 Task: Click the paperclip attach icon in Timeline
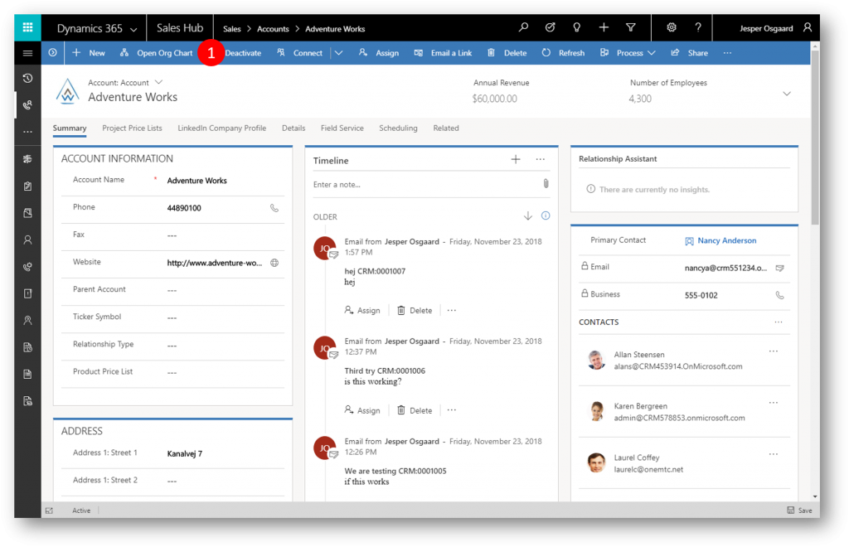546,184
